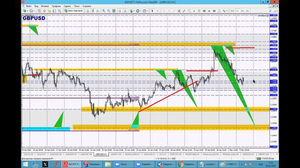Switch timeframe to D1
The image size is (300, 168).
247,11
